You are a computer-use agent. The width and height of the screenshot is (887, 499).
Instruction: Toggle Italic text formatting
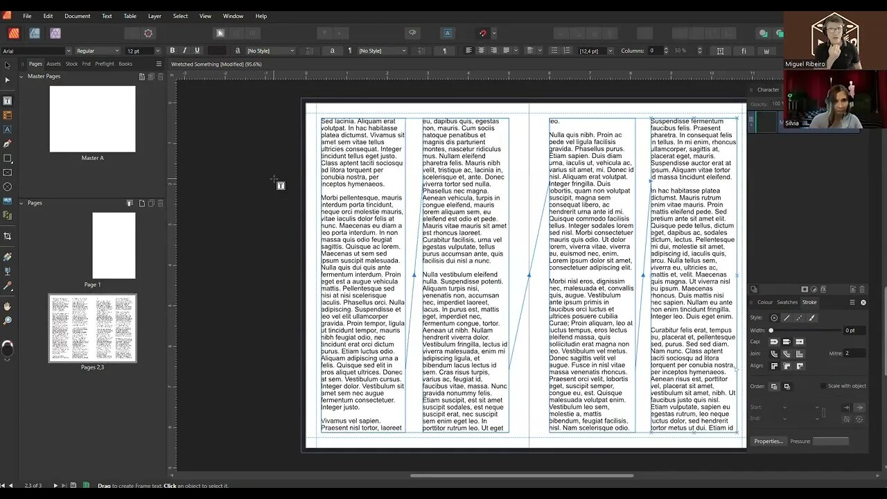[185, 51]
